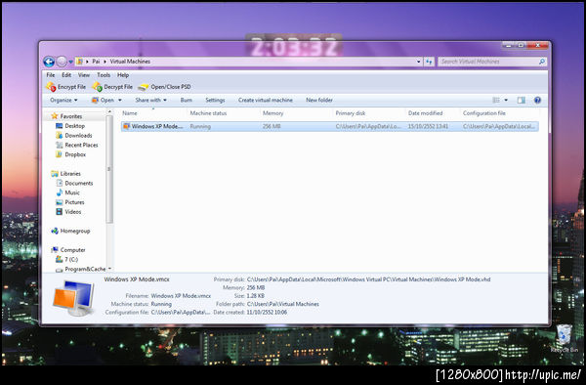The height and width of the screenshot is (385, 586).
Task: Open the File menu
Action: tap(51, 75)
